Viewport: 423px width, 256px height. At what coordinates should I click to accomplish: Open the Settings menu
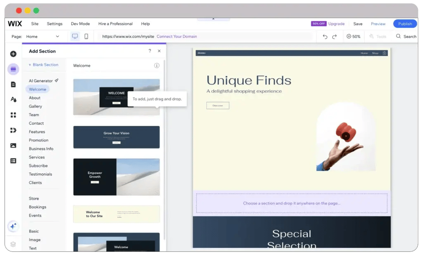tap(55, 24)
